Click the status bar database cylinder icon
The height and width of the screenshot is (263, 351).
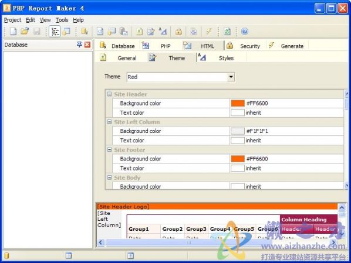coord(6,255)
